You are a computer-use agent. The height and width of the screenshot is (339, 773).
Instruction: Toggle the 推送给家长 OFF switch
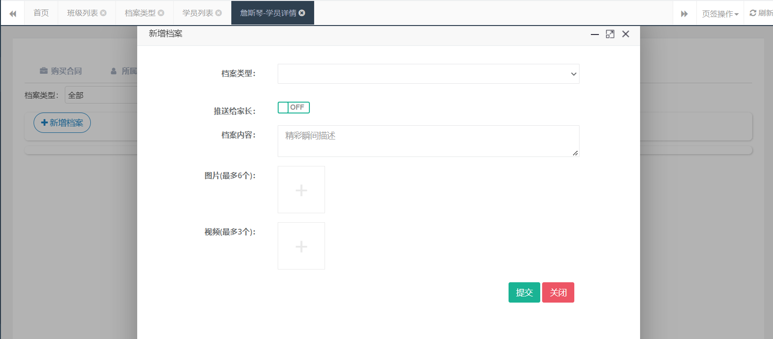tap(293, 108)
